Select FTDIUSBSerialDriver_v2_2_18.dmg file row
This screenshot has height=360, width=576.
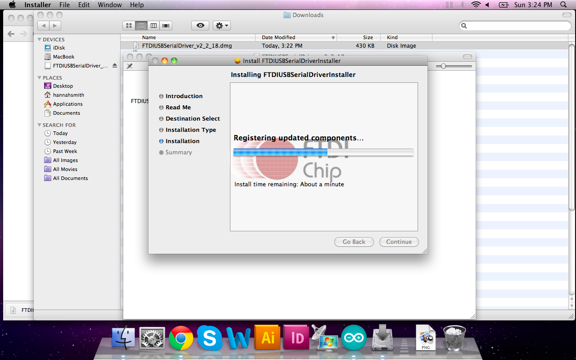click(x=344, y=45)
